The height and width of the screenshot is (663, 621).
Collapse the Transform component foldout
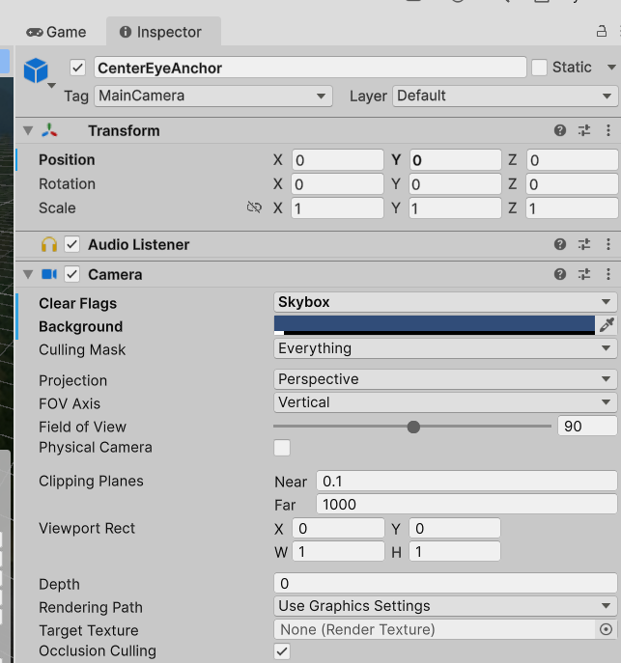point(28,130)
